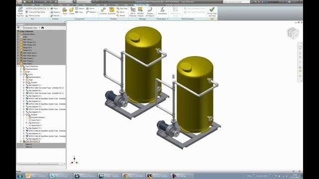Screen dimensions: 319x179
Task: Collapse the Tube & Pipe Runs node
Action: click(18, 66)
